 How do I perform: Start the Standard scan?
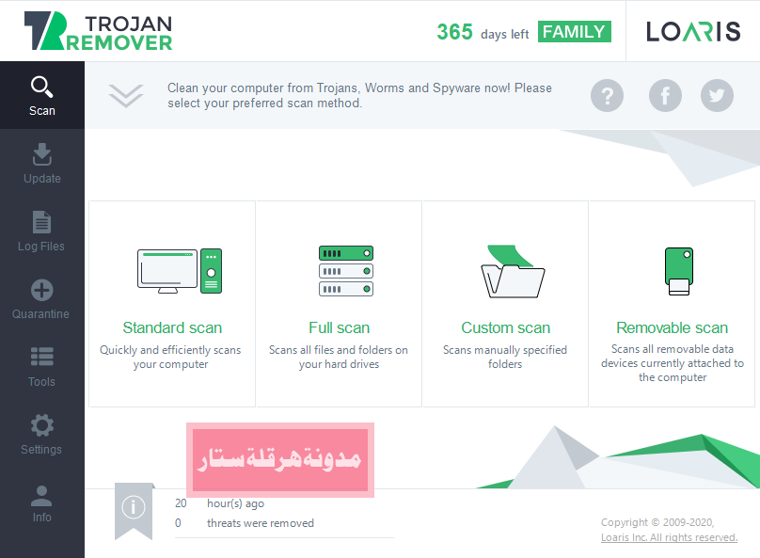[172, 304]
